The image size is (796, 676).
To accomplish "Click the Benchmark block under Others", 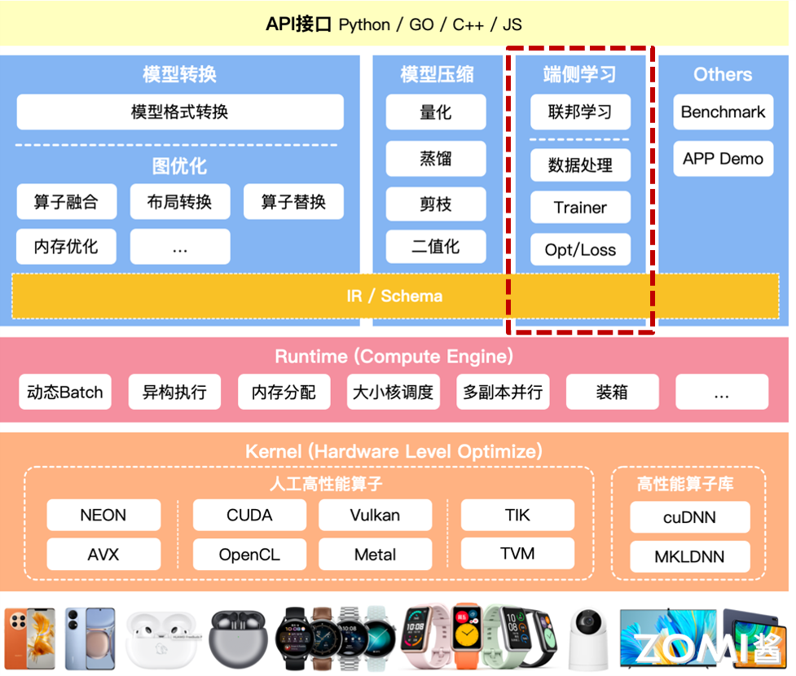I will 723,112.
